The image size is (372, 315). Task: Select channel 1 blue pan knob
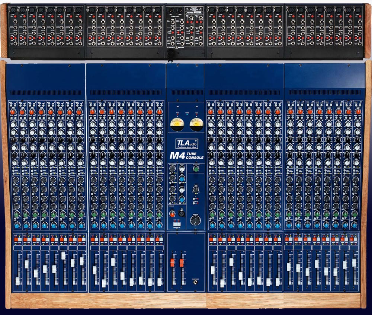tap(17, 225)
